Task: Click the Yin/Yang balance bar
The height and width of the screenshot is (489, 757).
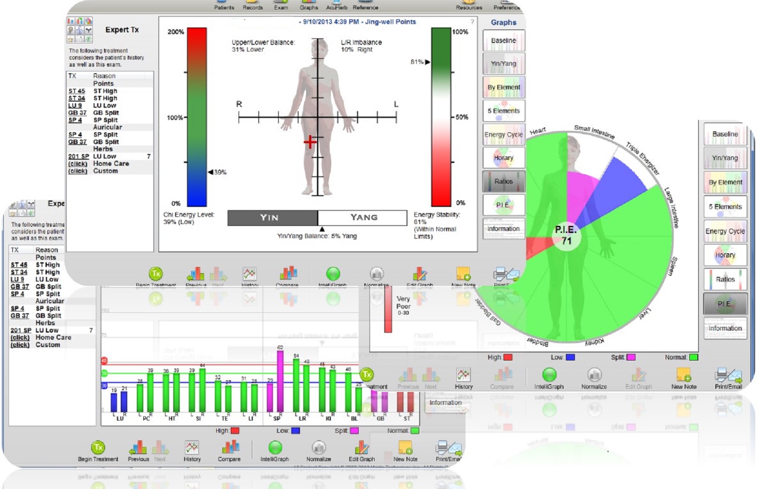Action: point(317,218)
